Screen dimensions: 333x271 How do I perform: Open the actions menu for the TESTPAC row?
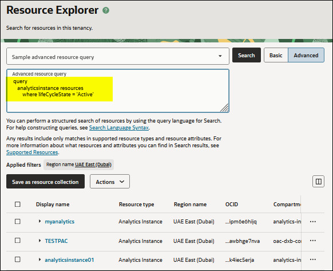pyautogui.click(x=312, y=241)
